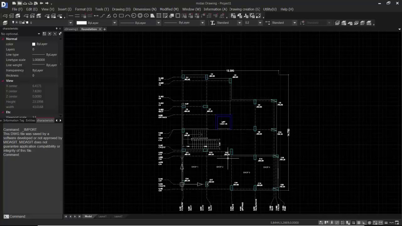Open the text style Standard dropdown
402x226 pixels.
239,23
